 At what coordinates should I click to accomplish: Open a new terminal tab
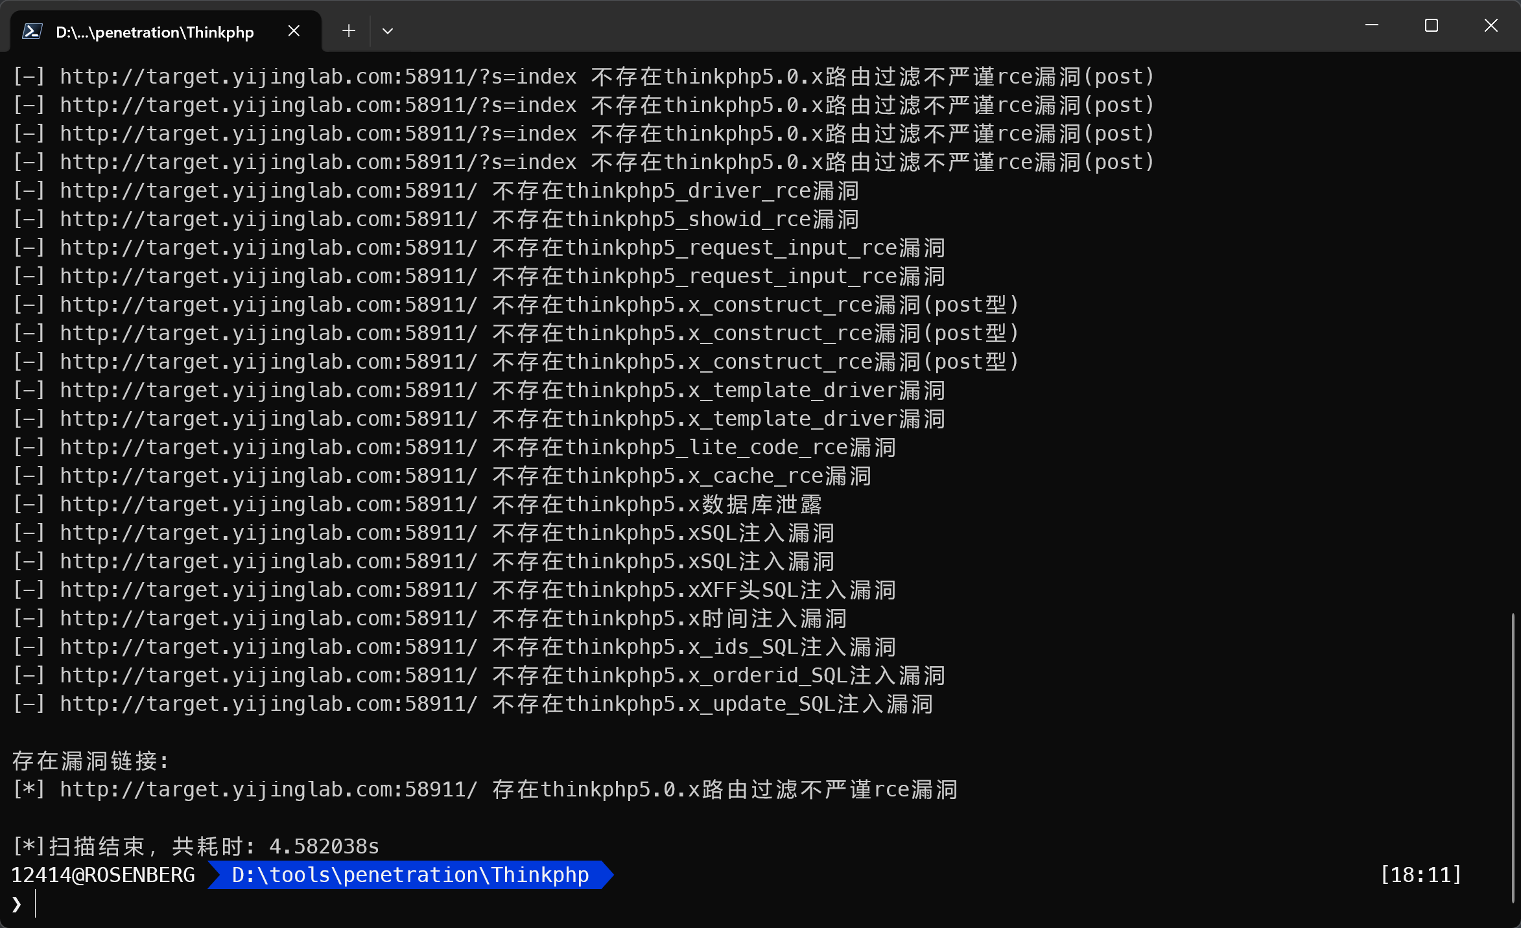(349, 31)
